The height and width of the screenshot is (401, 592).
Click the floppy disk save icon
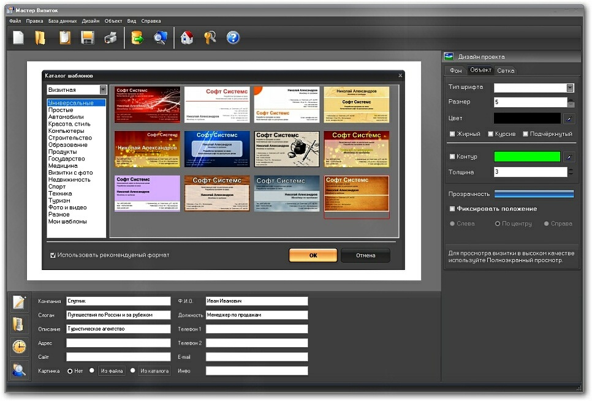pyautogui.click(x=88, y=38)
